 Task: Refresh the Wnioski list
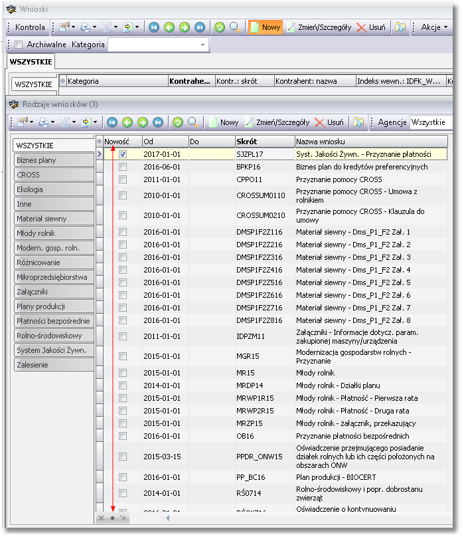(220, 27)
